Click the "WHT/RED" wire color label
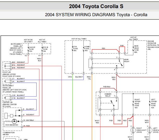Viewport: 159px width, 140px height. pos(97,122)
